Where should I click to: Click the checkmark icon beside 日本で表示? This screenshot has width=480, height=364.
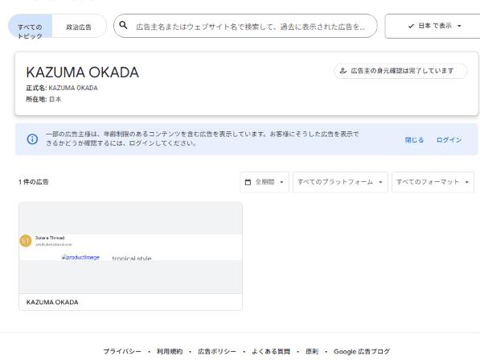pos(411,26)
